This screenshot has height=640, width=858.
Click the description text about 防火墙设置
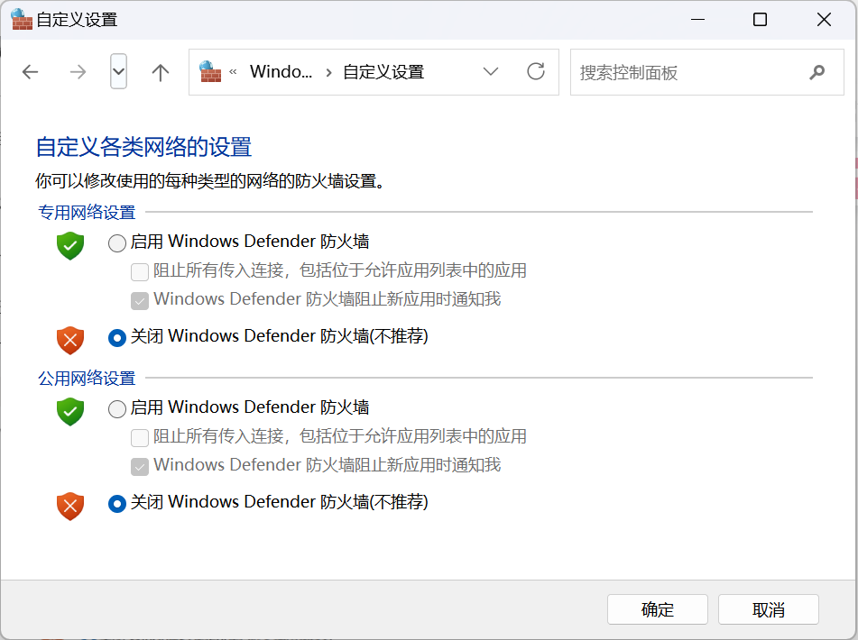pos(211,181)
